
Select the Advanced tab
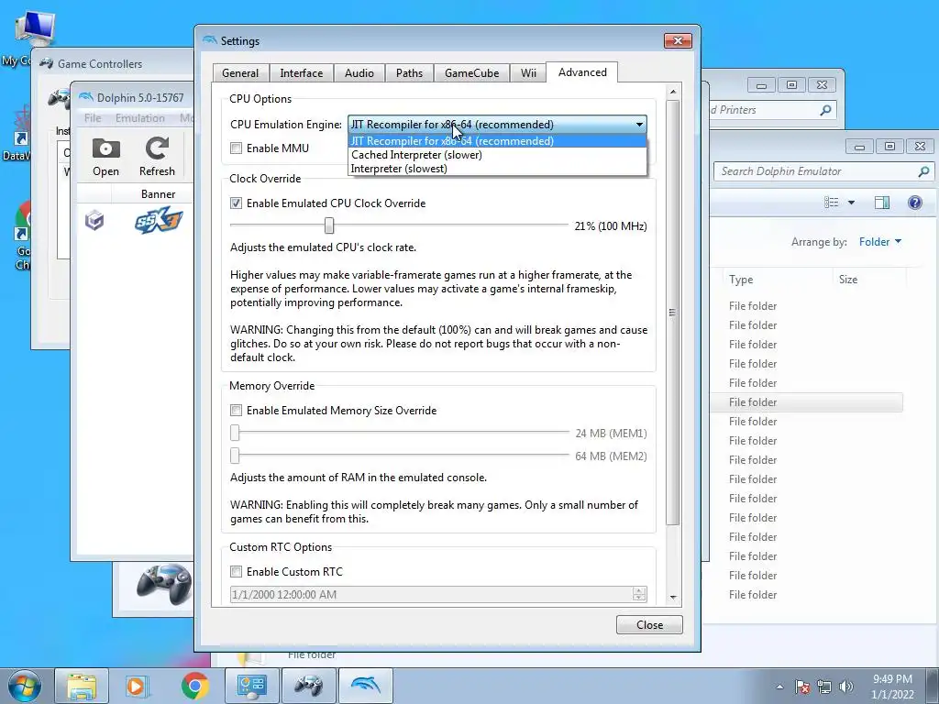582,71
